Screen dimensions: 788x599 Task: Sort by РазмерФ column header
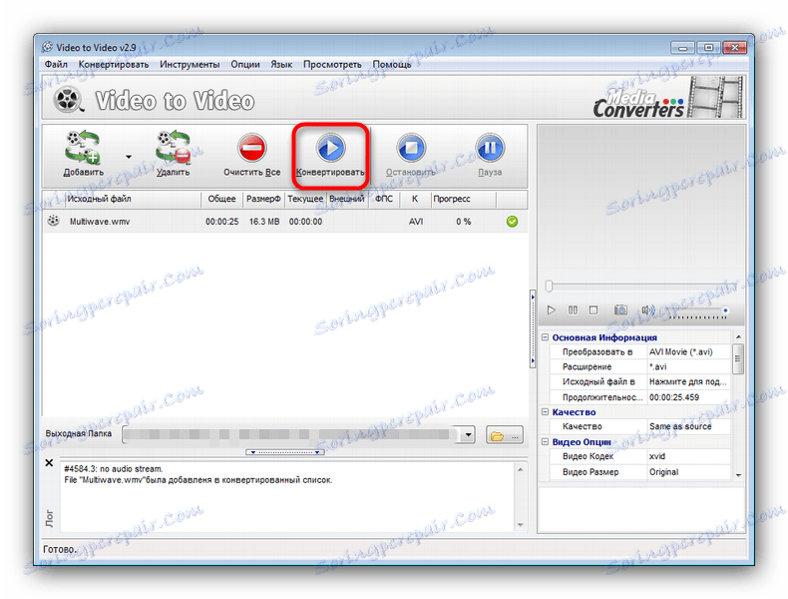[263, 199]
